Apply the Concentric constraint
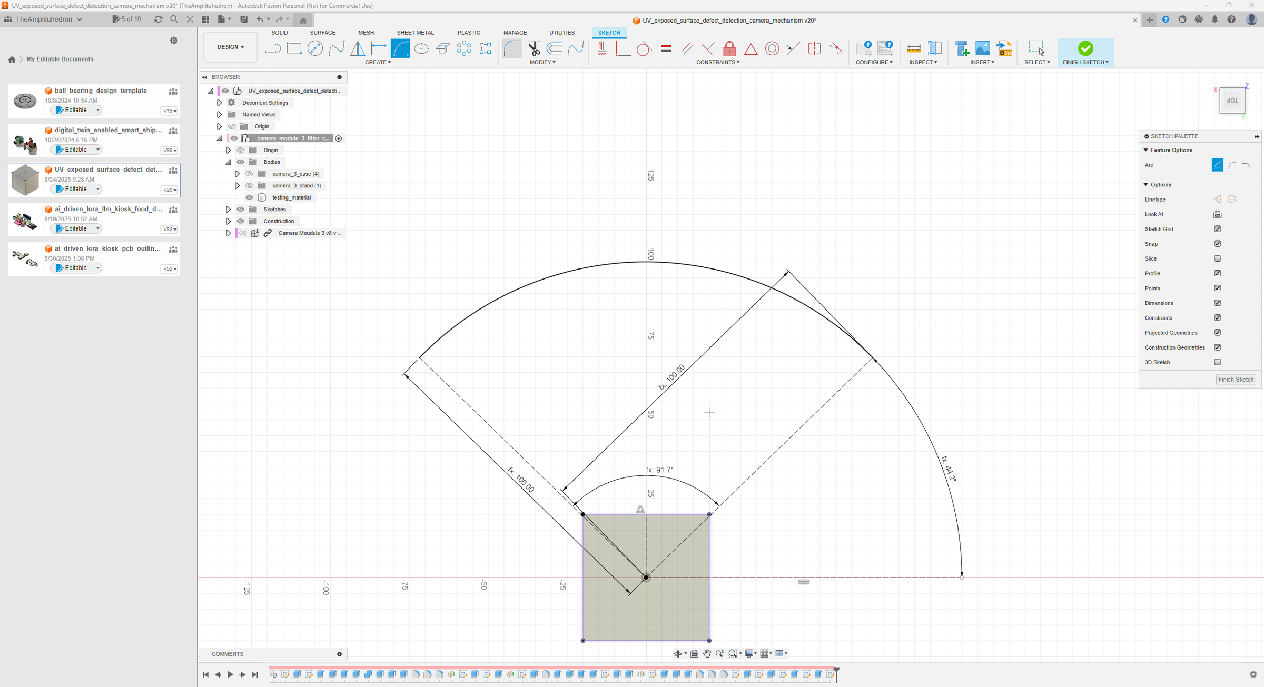1264x687 pixels. click(x=772, y=49)
